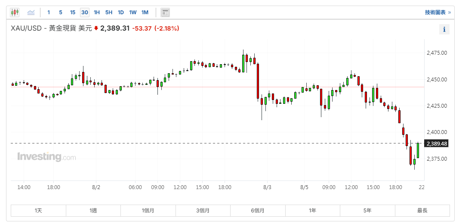Viewport: 456px width, 224px height.
Task: Switch to the 1H interval
Action: pos(97,12)
